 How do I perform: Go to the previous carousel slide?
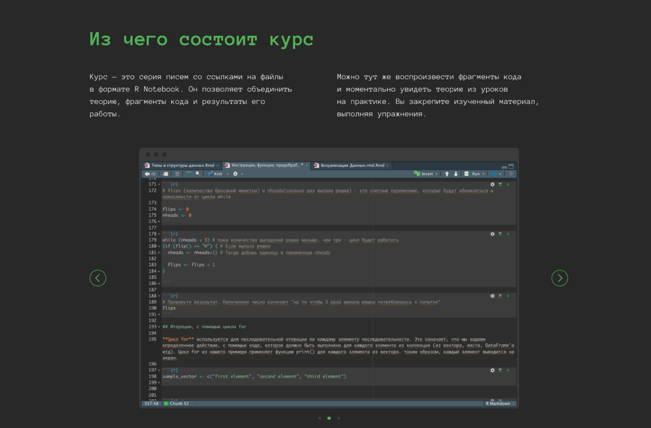[x=98, y=278]
